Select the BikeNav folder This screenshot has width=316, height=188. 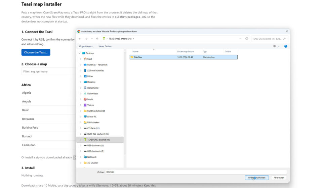click(184, 57)
